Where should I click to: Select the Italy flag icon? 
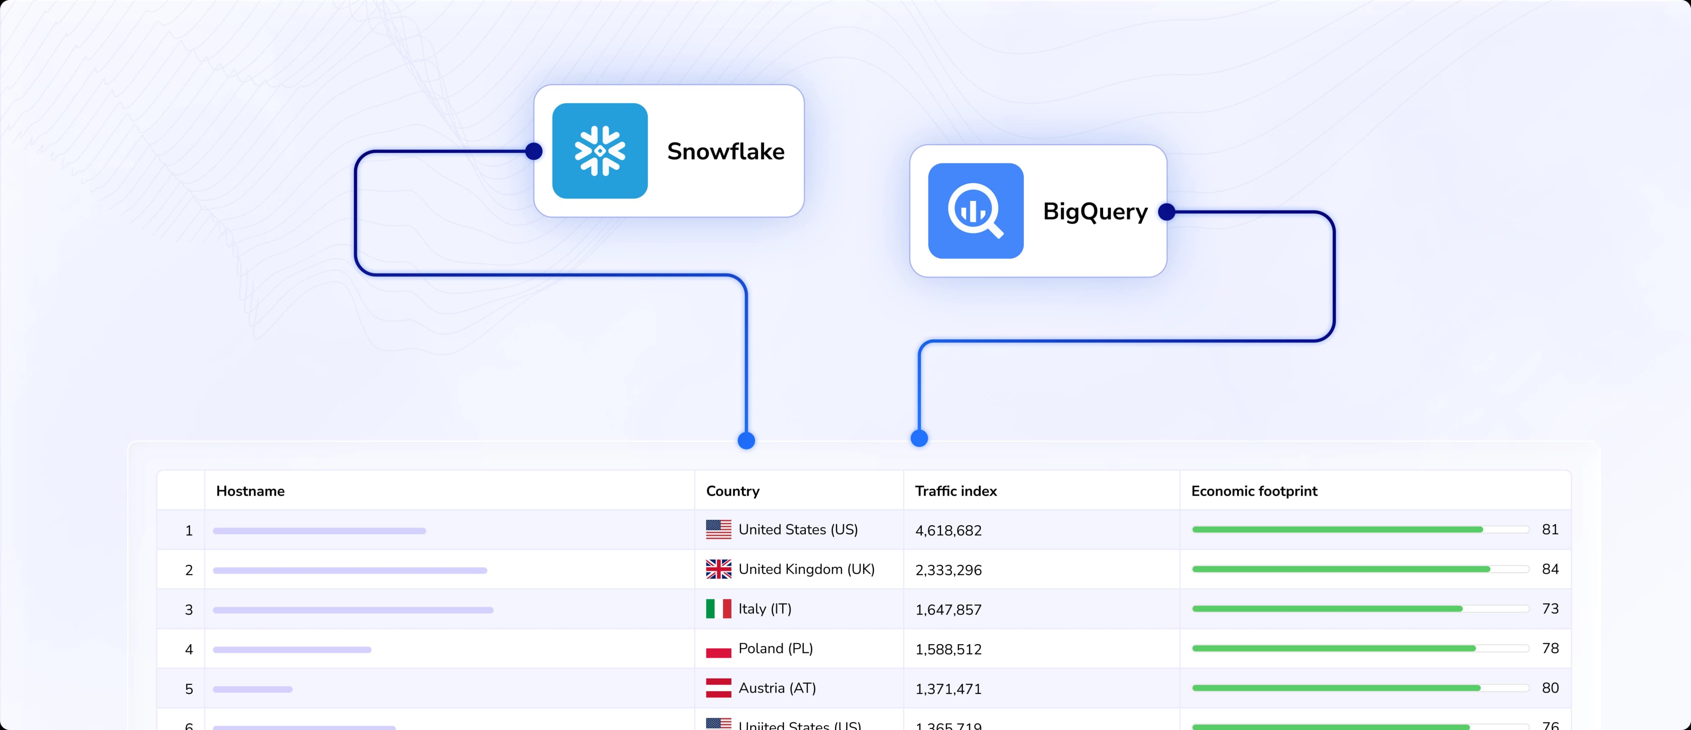click(718, 609)
